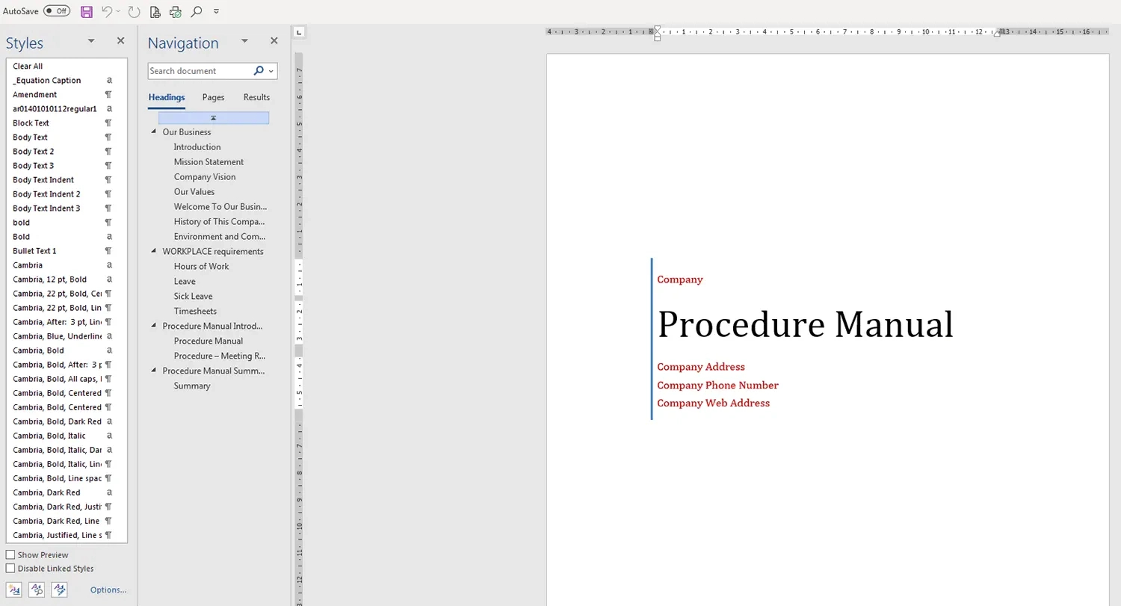Collapse the Procedure Manual Summary heading
Image resolution: width=1121 pixels, height=606 pixels.
[x=154, y=371]
